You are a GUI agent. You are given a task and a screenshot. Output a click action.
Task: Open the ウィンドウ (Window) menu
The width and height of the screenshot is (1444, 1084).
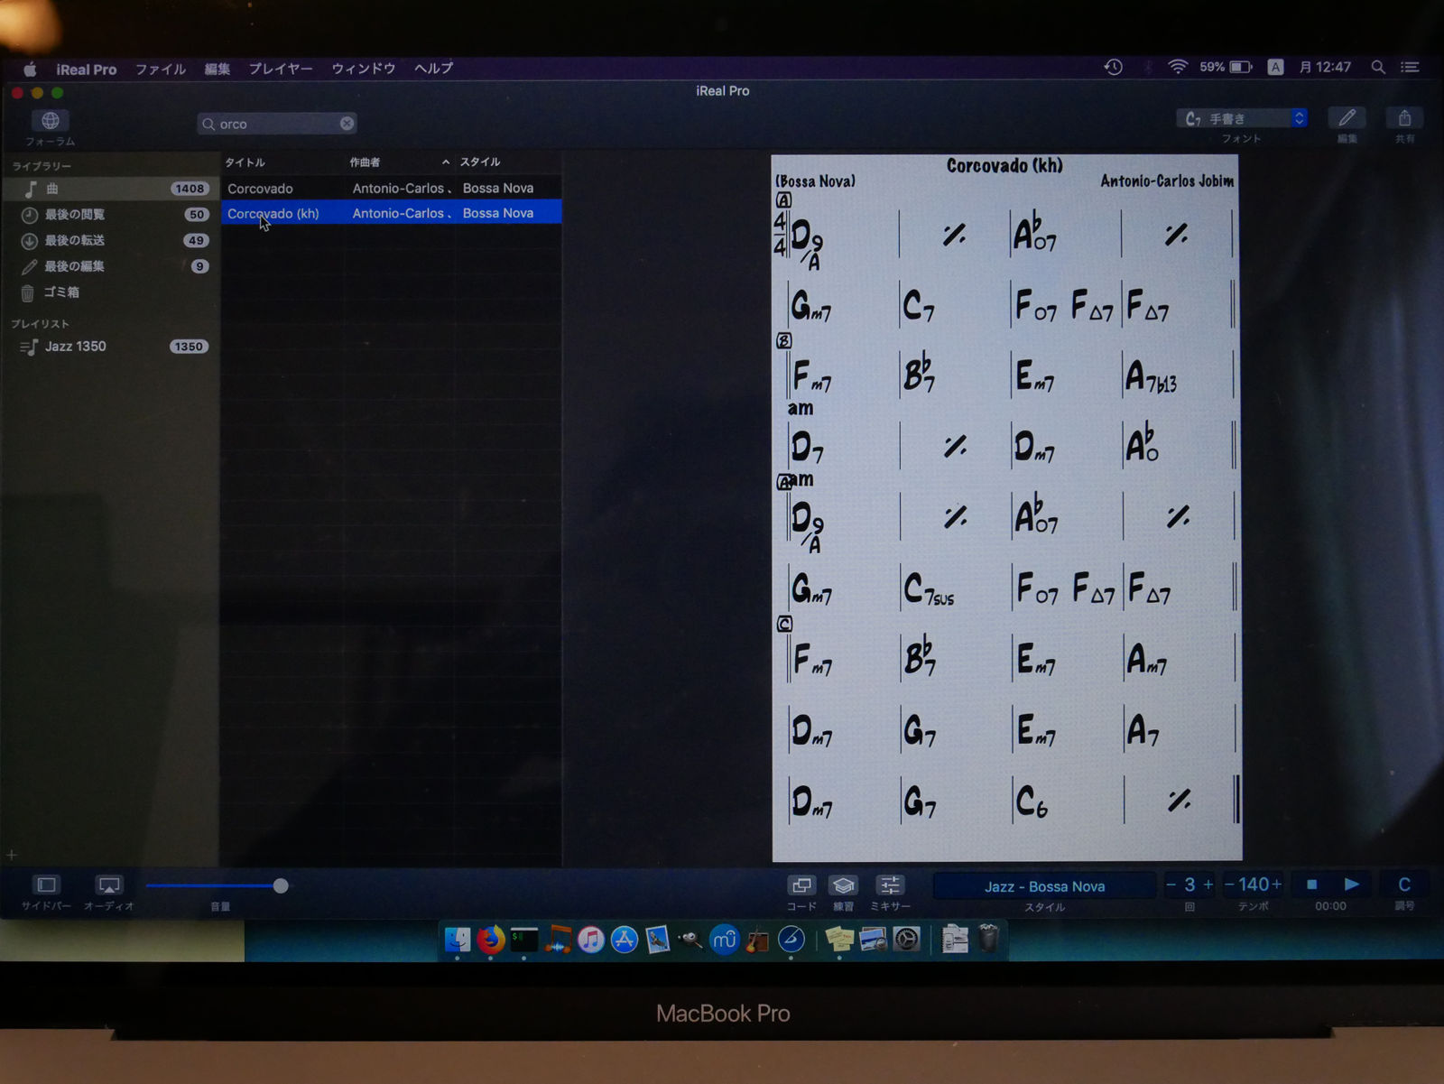363,69
